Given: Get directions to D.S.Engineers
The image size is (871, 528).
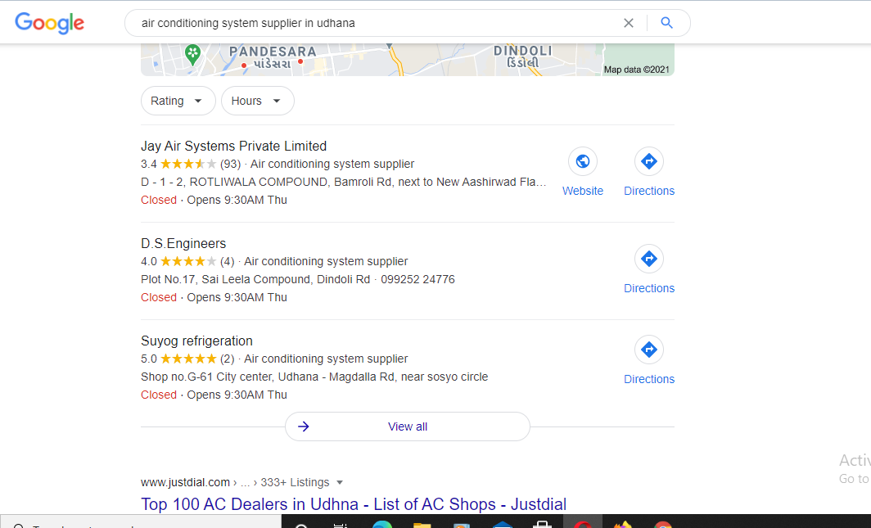Looking at the screenshot, I should click(x=649, y=259).
